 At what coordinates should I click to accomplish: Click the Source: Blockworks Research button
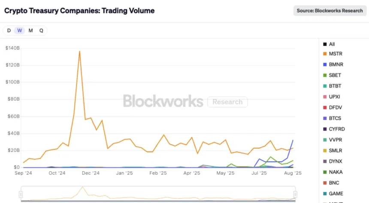(x=330, y=11)
